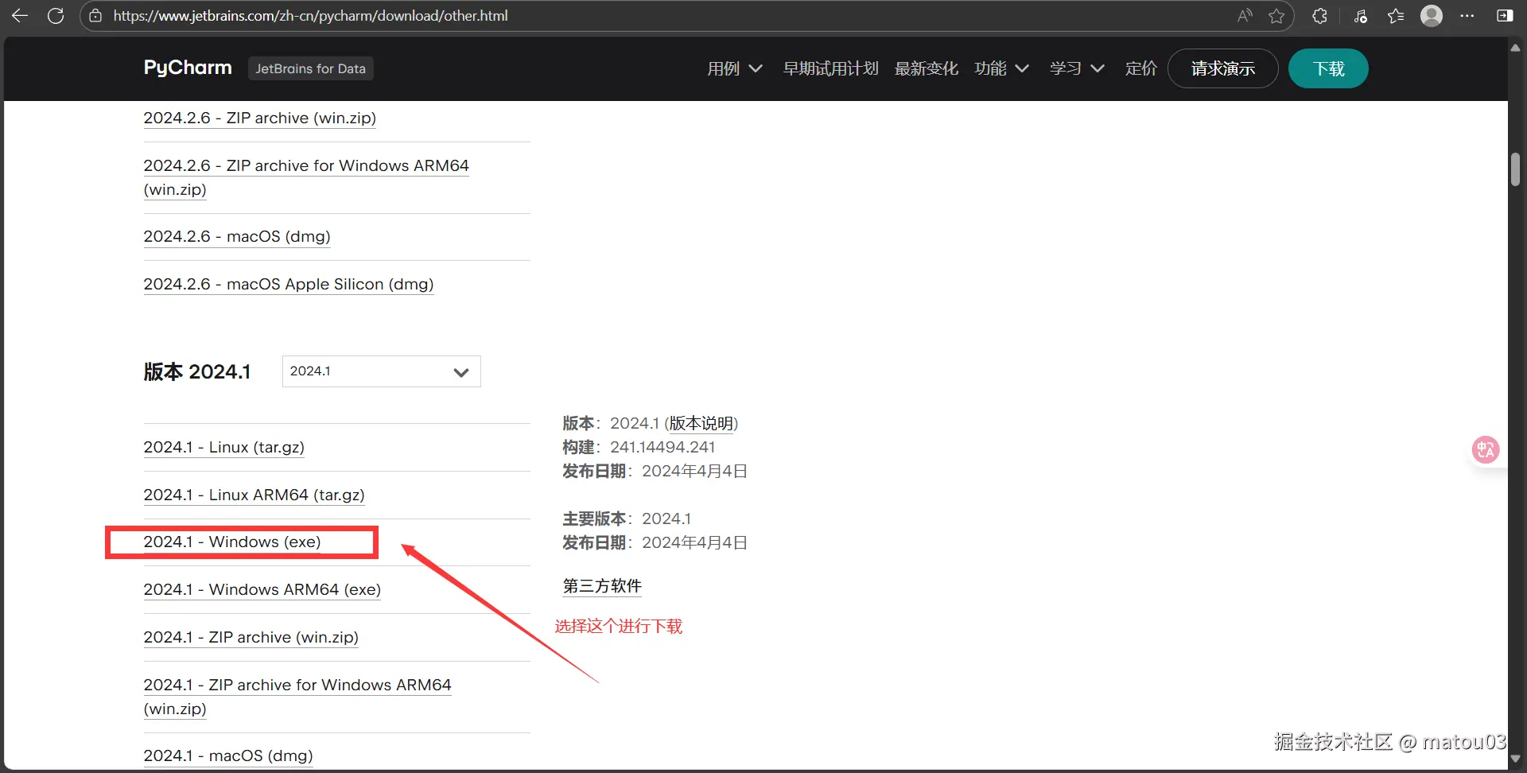Click the JetBrains for Data badge

coord(310,68)
